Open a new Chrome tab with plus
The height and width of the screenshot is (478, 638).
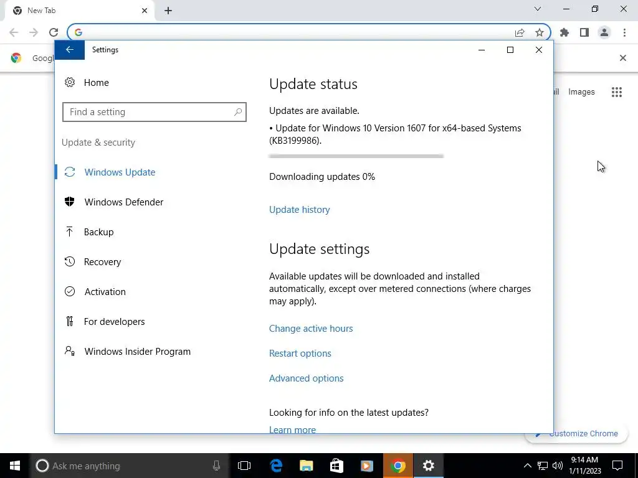coord(168,11)
